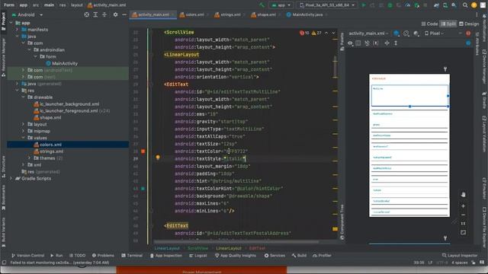
Task: Click Sync Project with Gradle Files icon
Action: [436, 5]
